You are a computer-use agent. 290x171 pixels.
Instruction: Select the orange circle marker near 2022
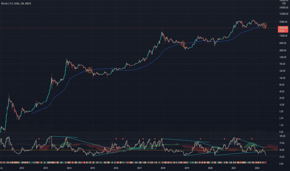coord(264,25)
